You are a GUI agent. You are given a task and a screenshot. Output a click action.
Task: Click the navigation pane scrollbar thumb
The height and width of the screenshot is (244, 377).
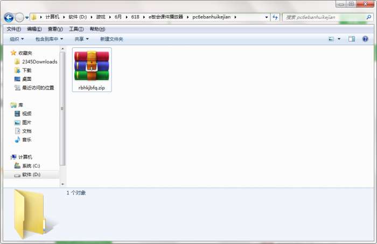[x=62, y=108]
